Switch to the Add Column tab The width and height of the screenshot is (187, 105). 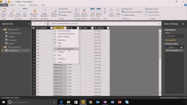click(33, 5)
